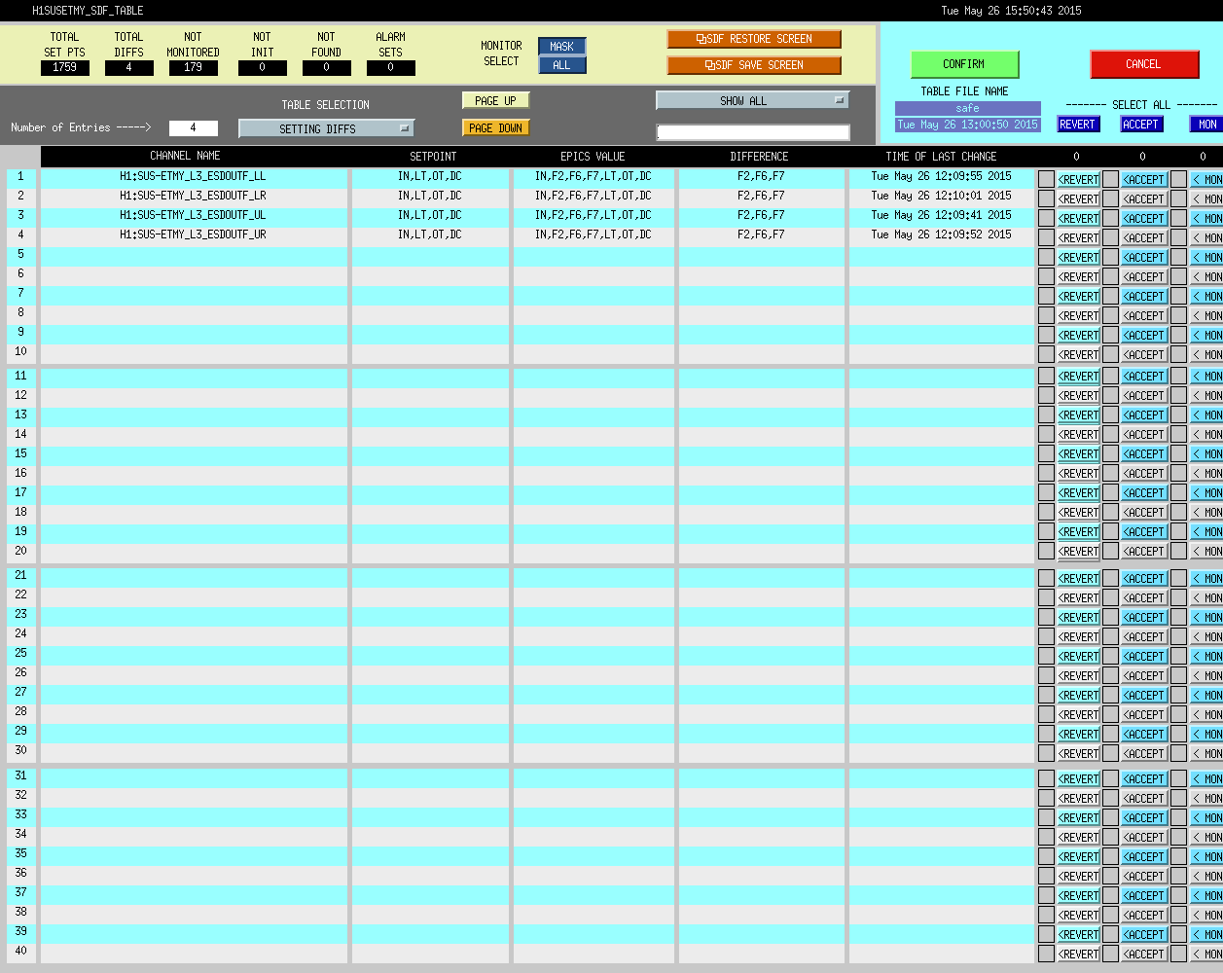Tick the box left of ACCEPT in row 1

pos(1110,179)
